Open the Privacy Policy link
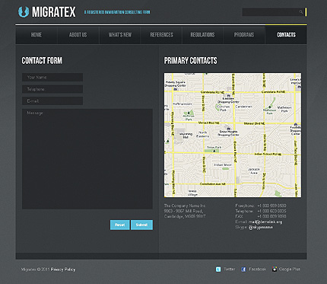The height and width of the screenshot is (284, 327). (63, 270)
